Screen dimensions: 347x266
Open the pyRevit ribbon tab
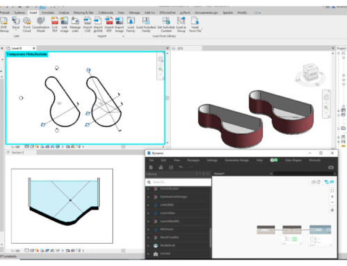pyautogui.click(x=185, y=13)
